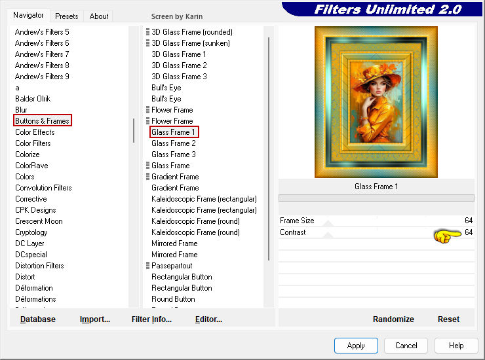
Task: Open the Help button
Action: (x=456, y=346)
